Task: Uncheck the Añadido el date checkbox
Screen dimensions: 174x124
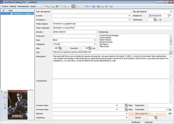Action: [x=150, y=15]
